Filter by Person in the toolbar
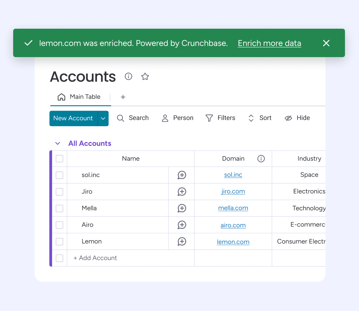 177,118
